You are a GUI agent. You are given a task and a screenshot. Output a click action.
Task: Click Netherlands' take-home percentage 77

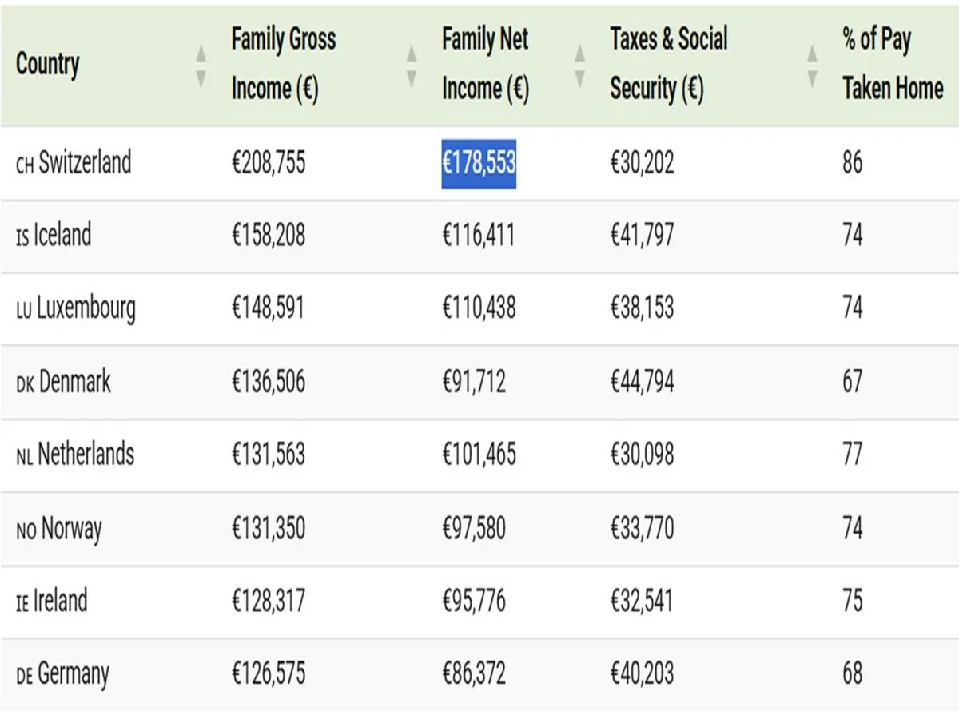853,455
